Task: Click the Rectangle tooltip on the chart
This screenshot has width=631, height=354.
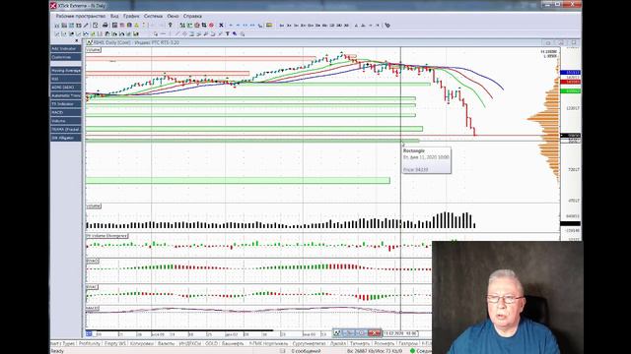Action: 427,160
